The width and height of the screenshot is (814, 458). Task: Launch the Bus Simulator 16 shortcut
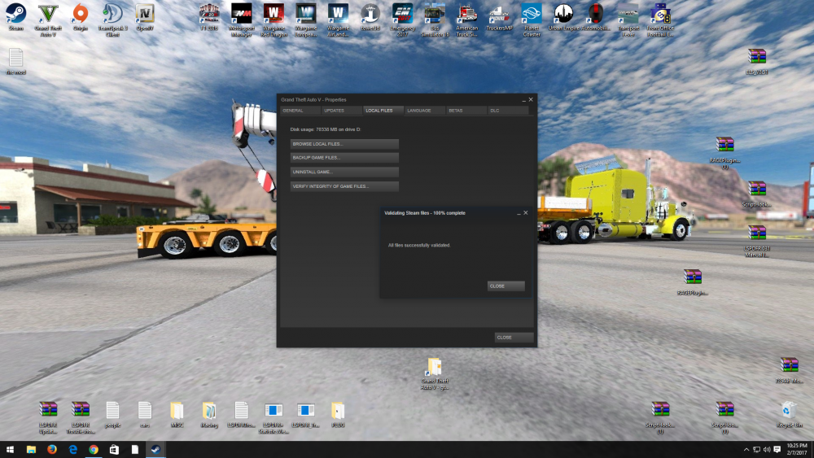click(435, 20)
